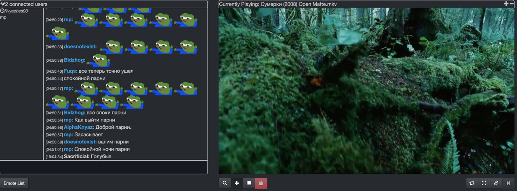Click the 'Currently Playing: Сумерки (2008)' title
The image size is (517, 191).
[x=278, y=4]
